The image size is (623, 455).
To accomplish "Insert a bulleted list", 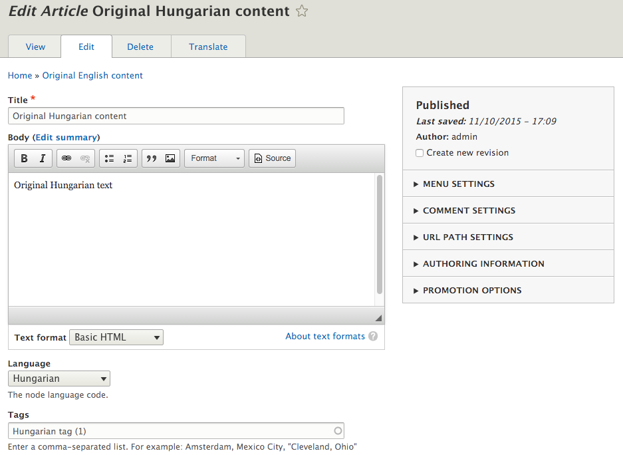I will 109,158.
